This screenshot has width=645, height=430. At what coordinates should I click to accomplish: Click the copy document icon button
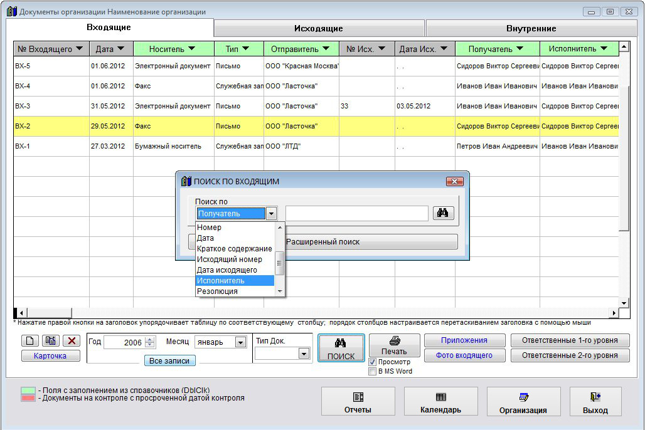tap(51, 340)
